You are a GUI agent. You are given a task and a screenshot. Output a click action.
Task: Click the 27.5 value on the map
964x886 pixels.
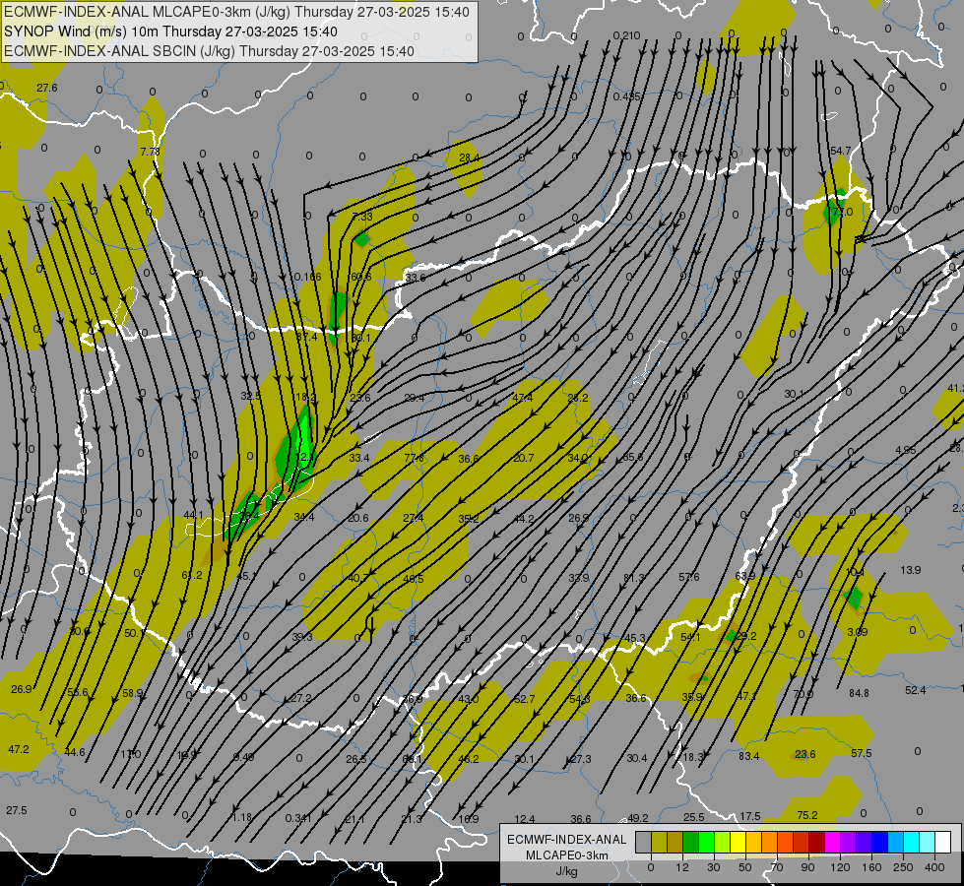pos(17,810)
